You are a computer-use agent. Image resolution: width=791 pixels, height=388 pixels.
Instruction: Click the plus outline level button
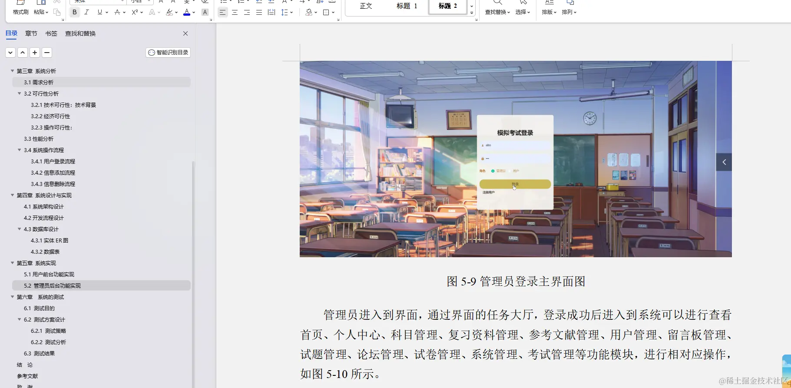(35, 53)
